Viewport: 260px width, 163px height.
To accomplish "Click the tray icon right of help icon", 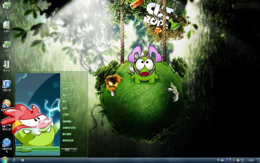I will (230, 160).
